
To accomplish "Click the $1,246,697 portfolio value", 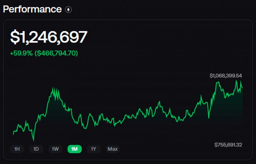I will [x=49, y=37].
